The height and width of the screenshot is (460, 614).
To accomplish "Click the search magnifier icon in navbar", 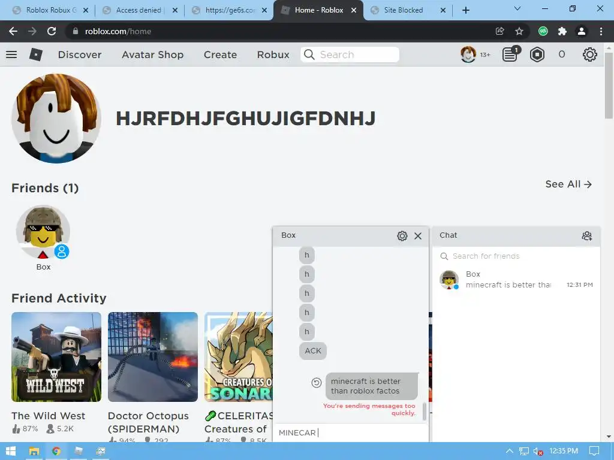I will pos(309,55).
